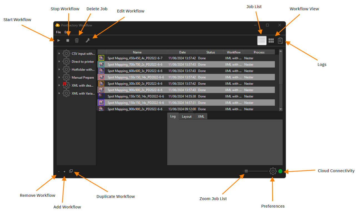Sort jobs by Workflow column
This screenshot has width=358, height=212.
[x=234, y=52]
